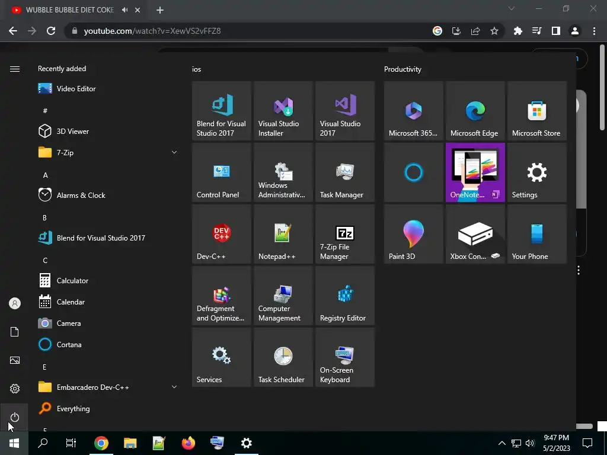This screenshot has width=607, height=455.
Task: Launch the Task Manager tile
Action: pos(345,172)
